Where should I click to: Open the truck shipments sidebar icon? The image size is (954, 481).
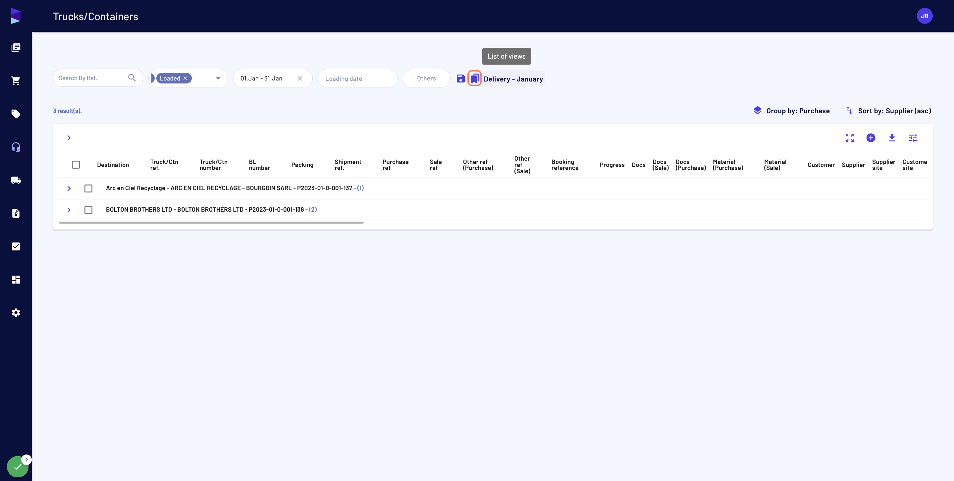tap(16, 180)
